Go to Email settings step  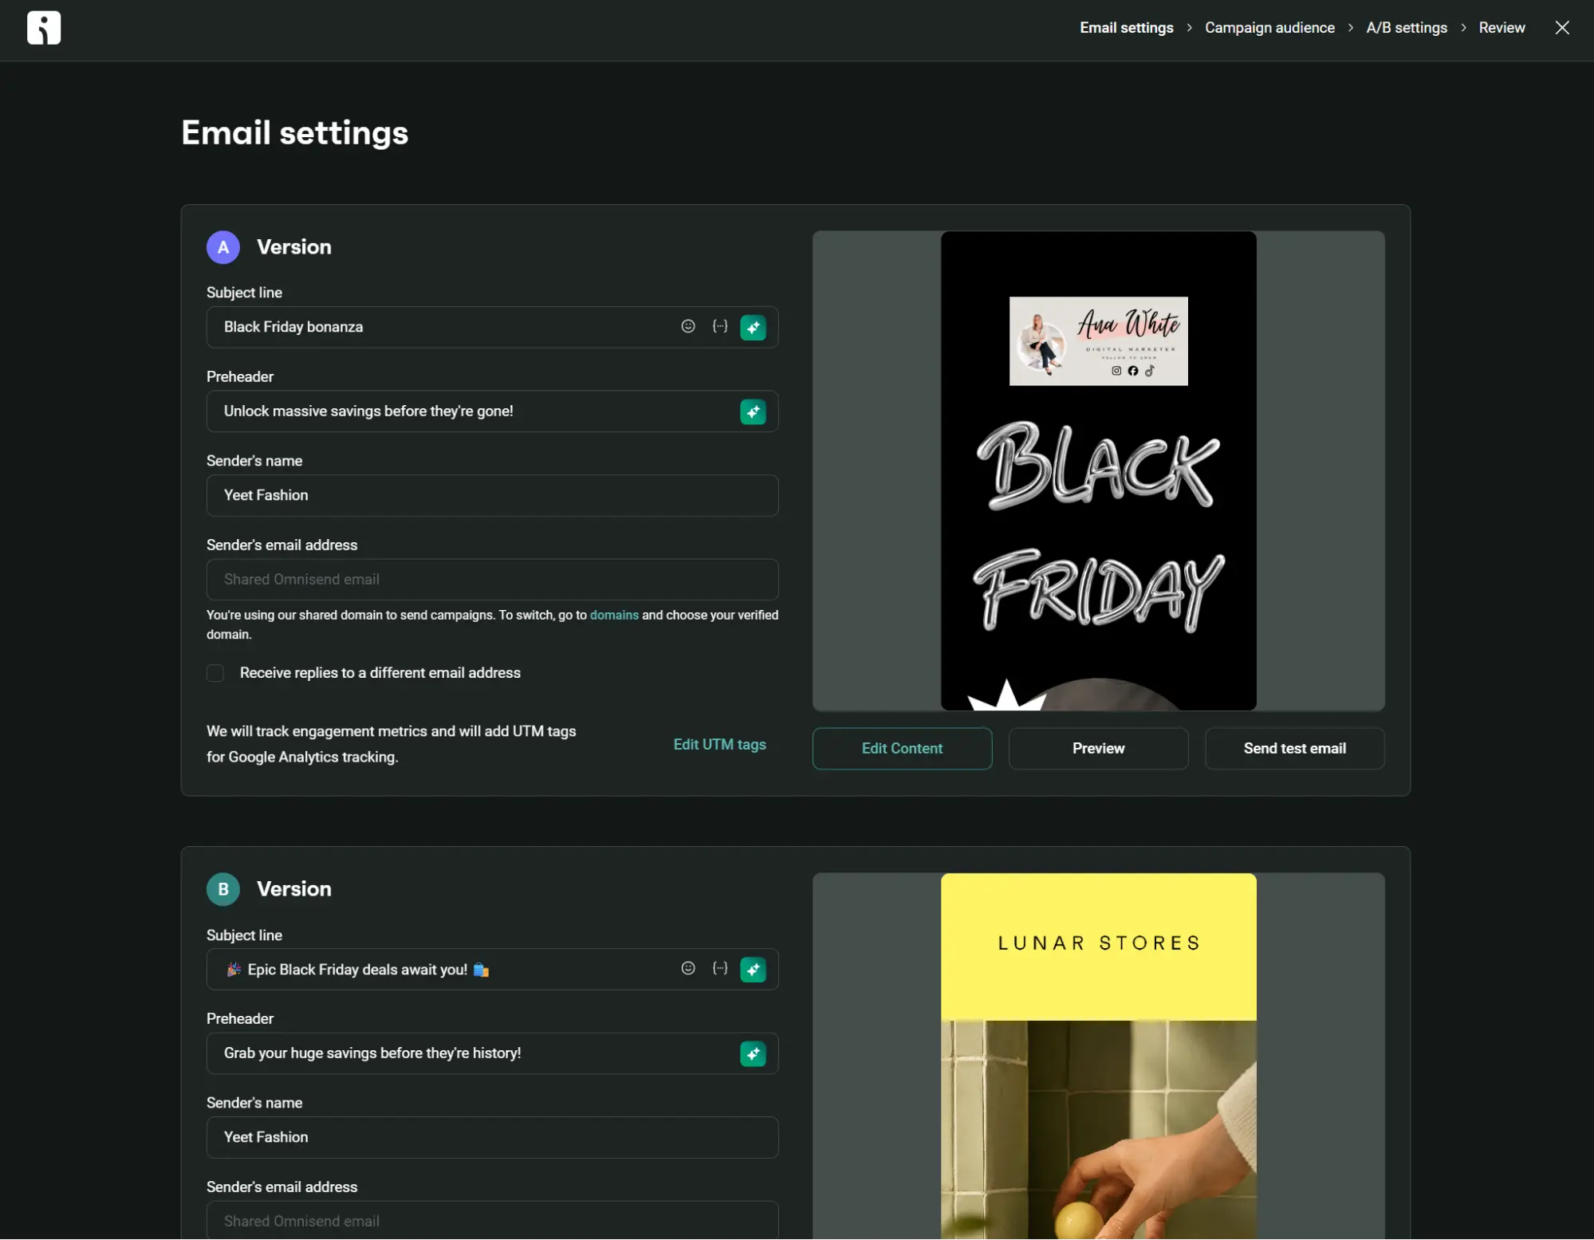point(1127,28)
